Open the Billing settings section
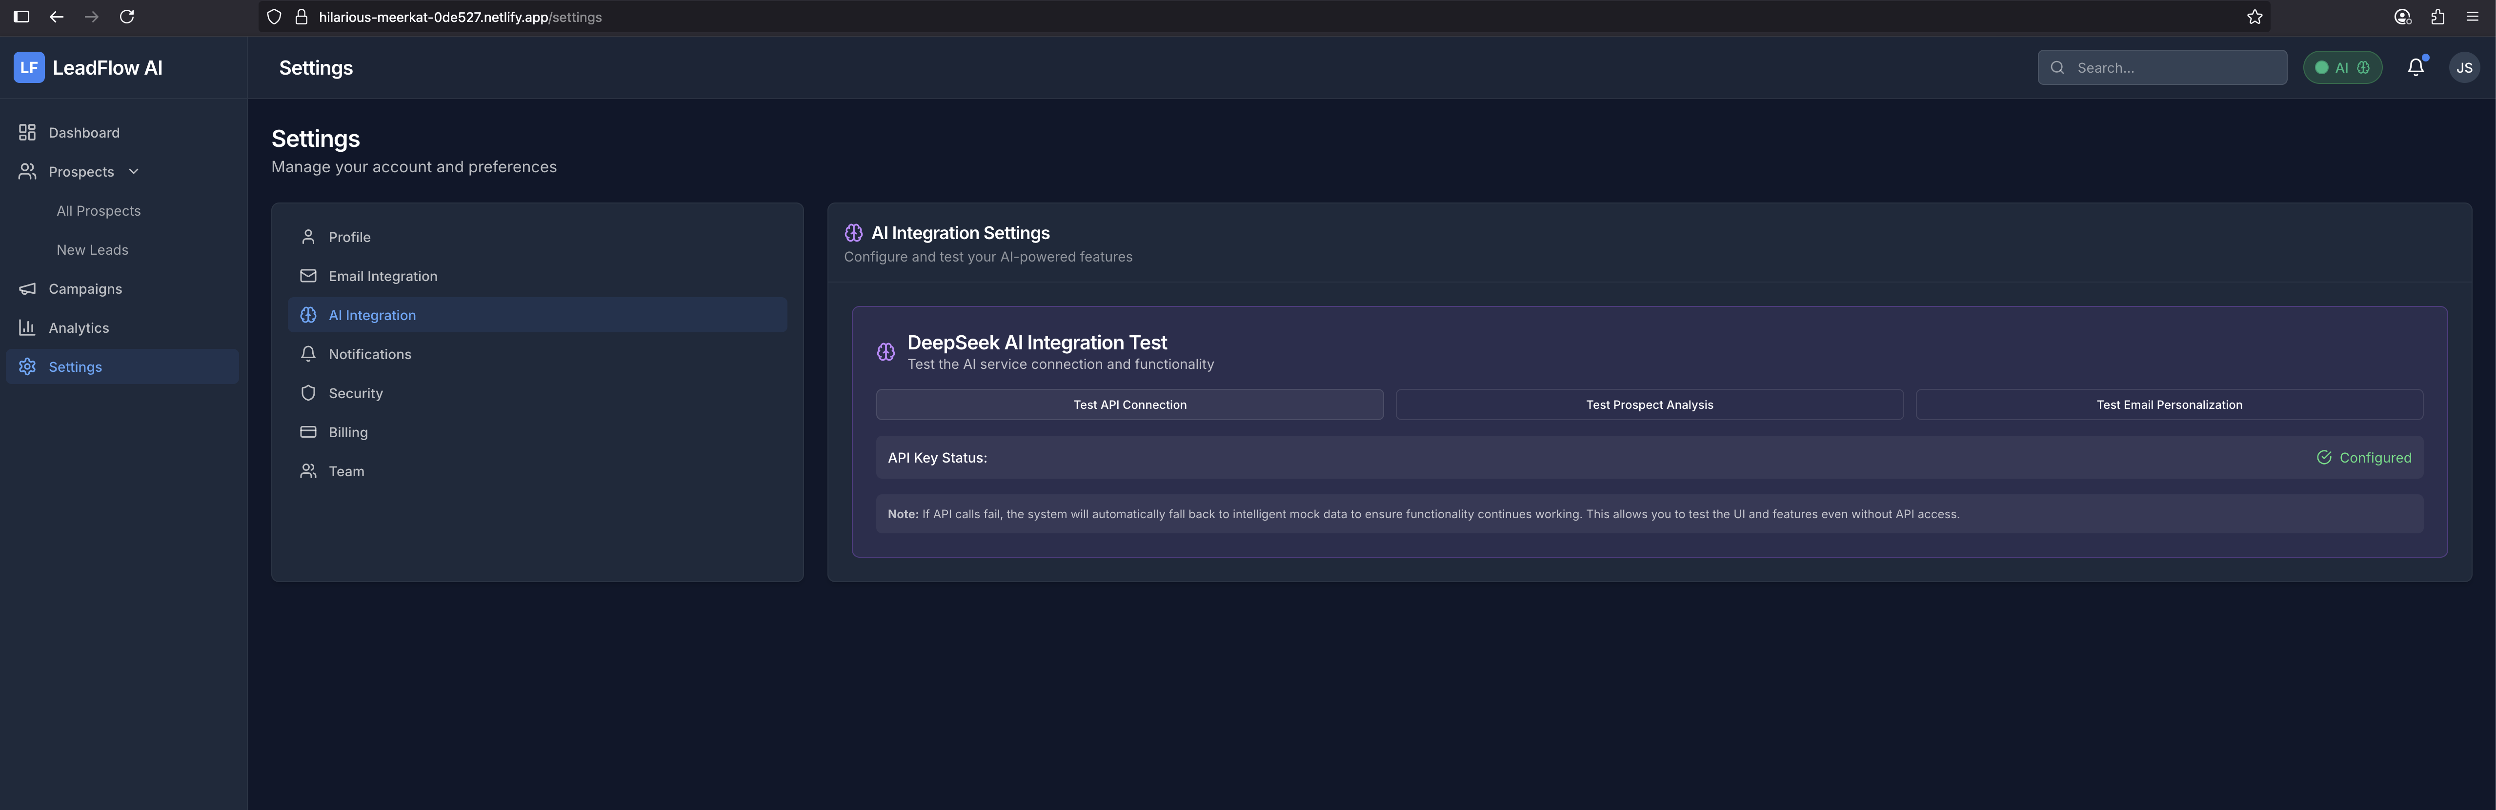The image size is (2496, 810). click(x=348, y=432)
